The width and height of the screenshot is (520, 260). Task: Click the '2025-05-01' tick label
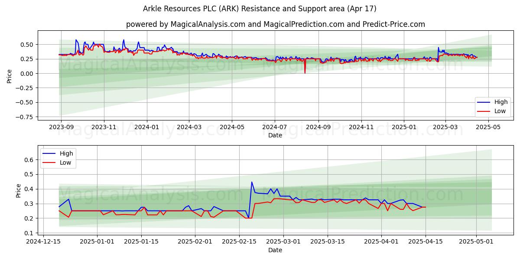click(476, 242)
